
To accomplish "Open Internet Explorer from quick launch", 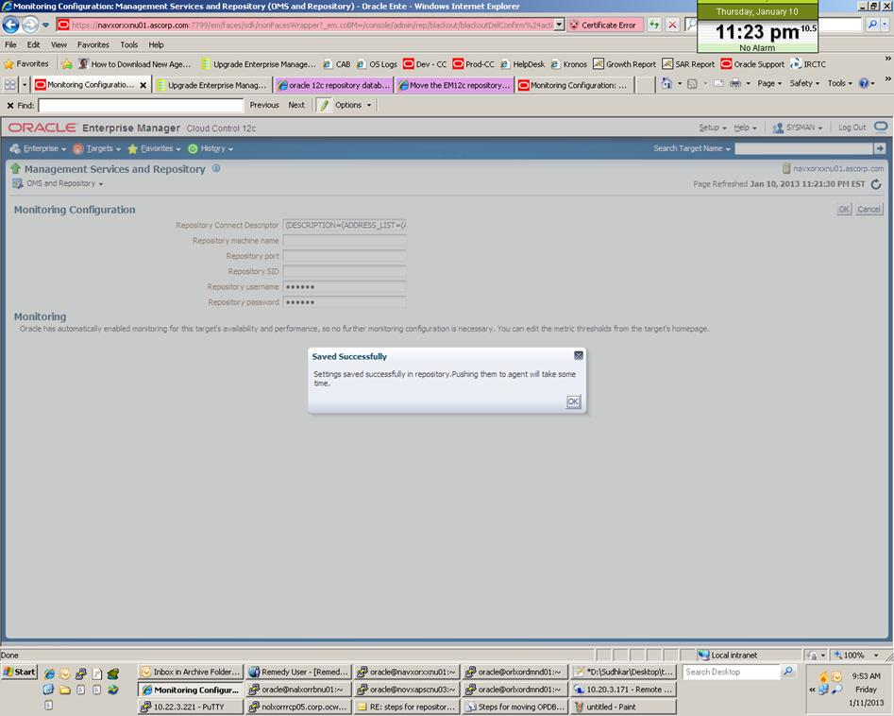I will pos(50,674).
